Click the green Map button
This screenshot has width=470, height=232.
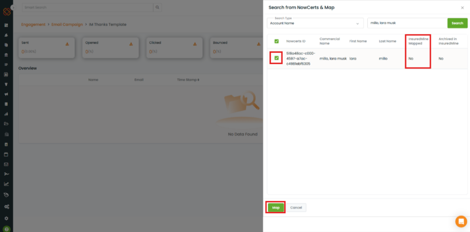[276, 207]
